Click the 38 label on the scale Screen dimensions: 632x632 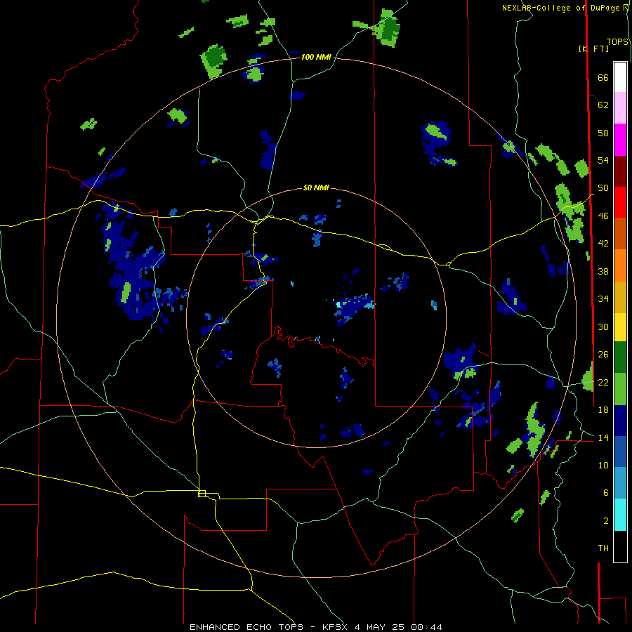click(603, 271)
